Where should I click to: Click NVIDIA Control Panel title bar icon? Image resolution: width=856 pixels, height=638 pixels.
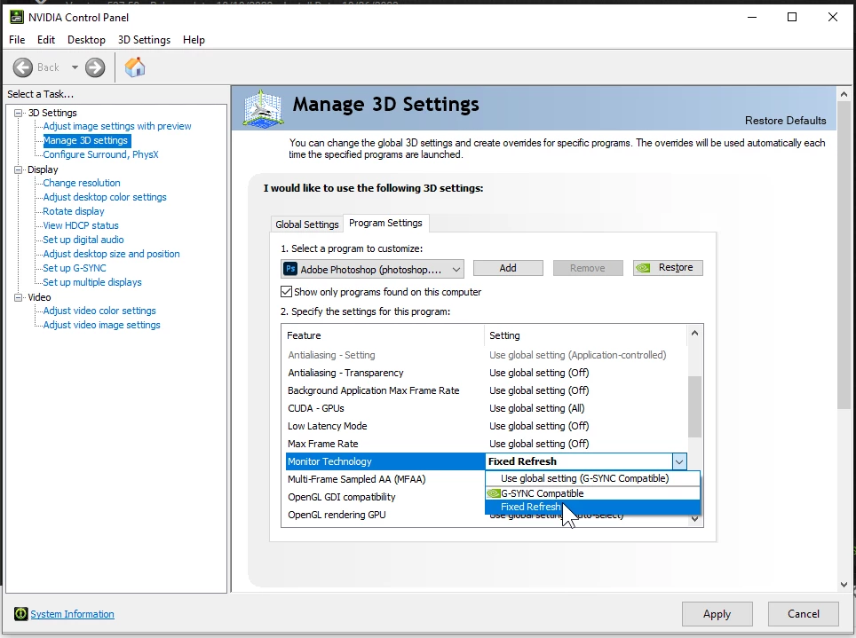[17, 17]
